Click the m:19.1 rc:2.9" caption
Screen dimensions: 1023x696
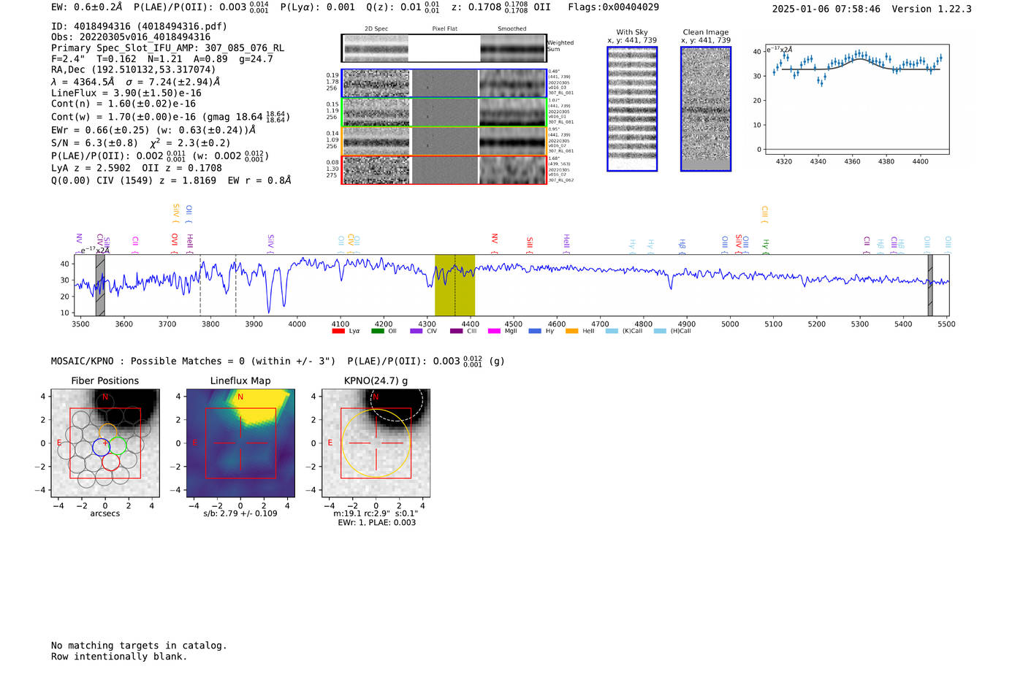376,513
